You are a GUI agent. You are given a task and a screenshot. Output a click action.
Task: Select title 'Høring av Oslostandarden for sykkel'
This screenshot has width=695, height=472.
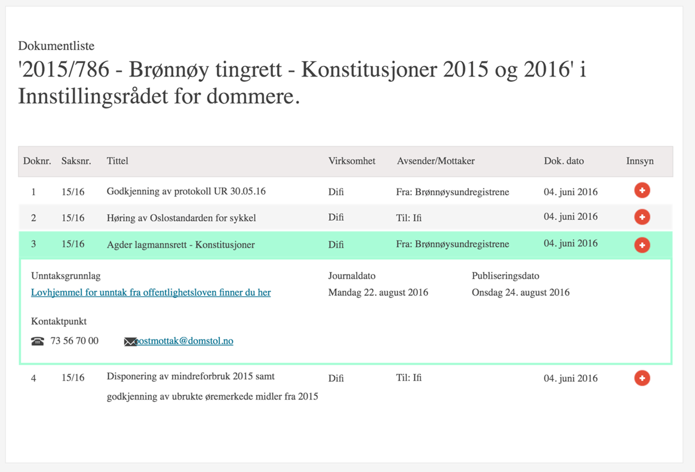click(x=181, y=218)
